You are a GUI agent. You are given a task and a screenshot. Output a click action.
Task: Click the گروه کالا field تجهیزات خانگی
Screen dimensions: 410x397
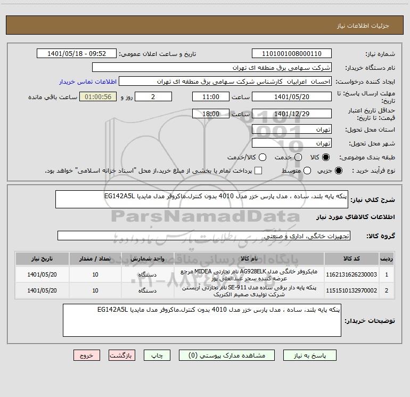coord(204,236)
